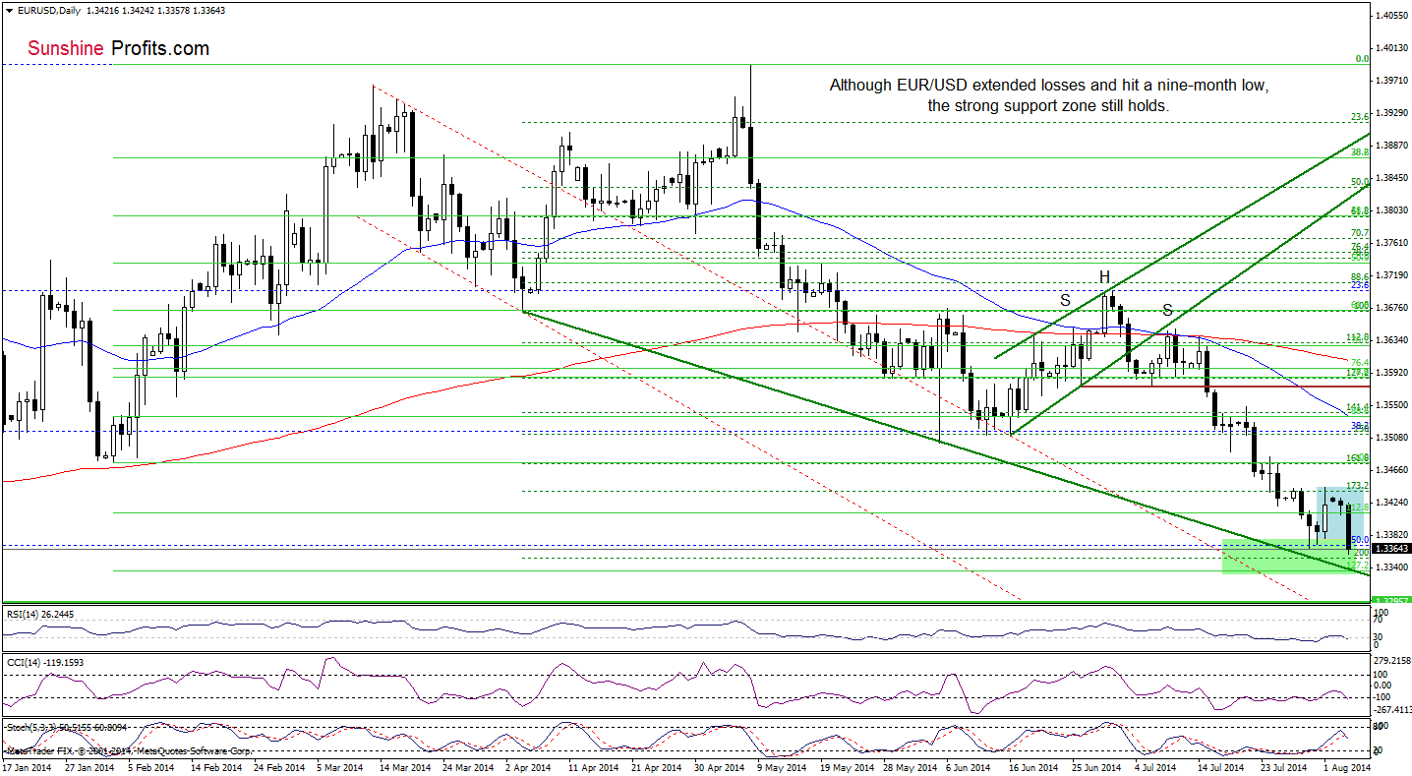Click the 1.38030 price axis label

click(1393, 209)
